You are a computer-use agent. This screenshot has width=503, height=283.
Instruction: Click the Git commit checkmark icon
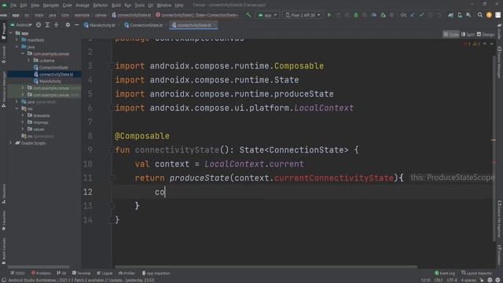(421, 15)
